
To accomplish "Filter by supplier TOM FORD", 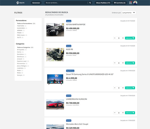I will click(x=22, y=26).
